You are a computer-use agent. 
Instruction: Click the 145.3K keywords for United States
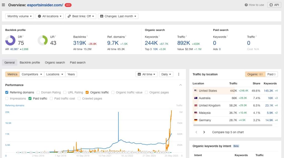(x=268, y=91)
